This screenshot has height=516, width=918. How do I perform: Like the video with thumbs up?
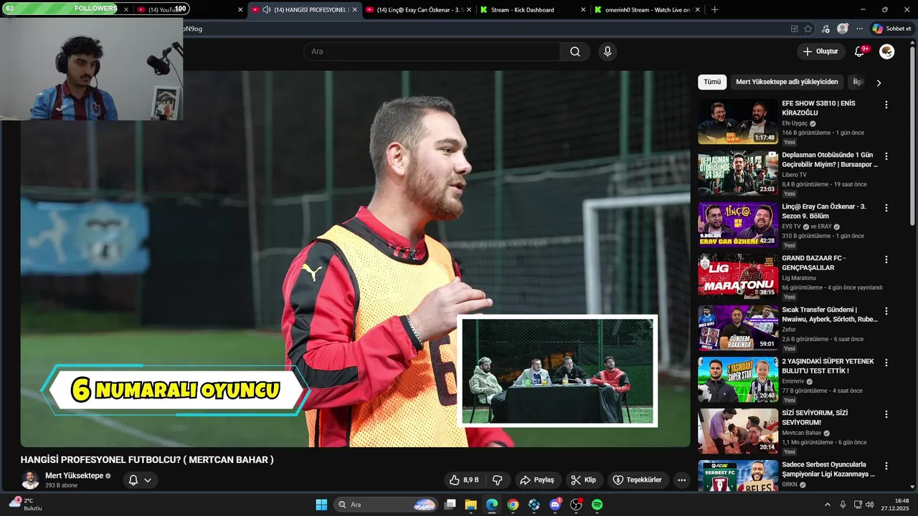463,480
